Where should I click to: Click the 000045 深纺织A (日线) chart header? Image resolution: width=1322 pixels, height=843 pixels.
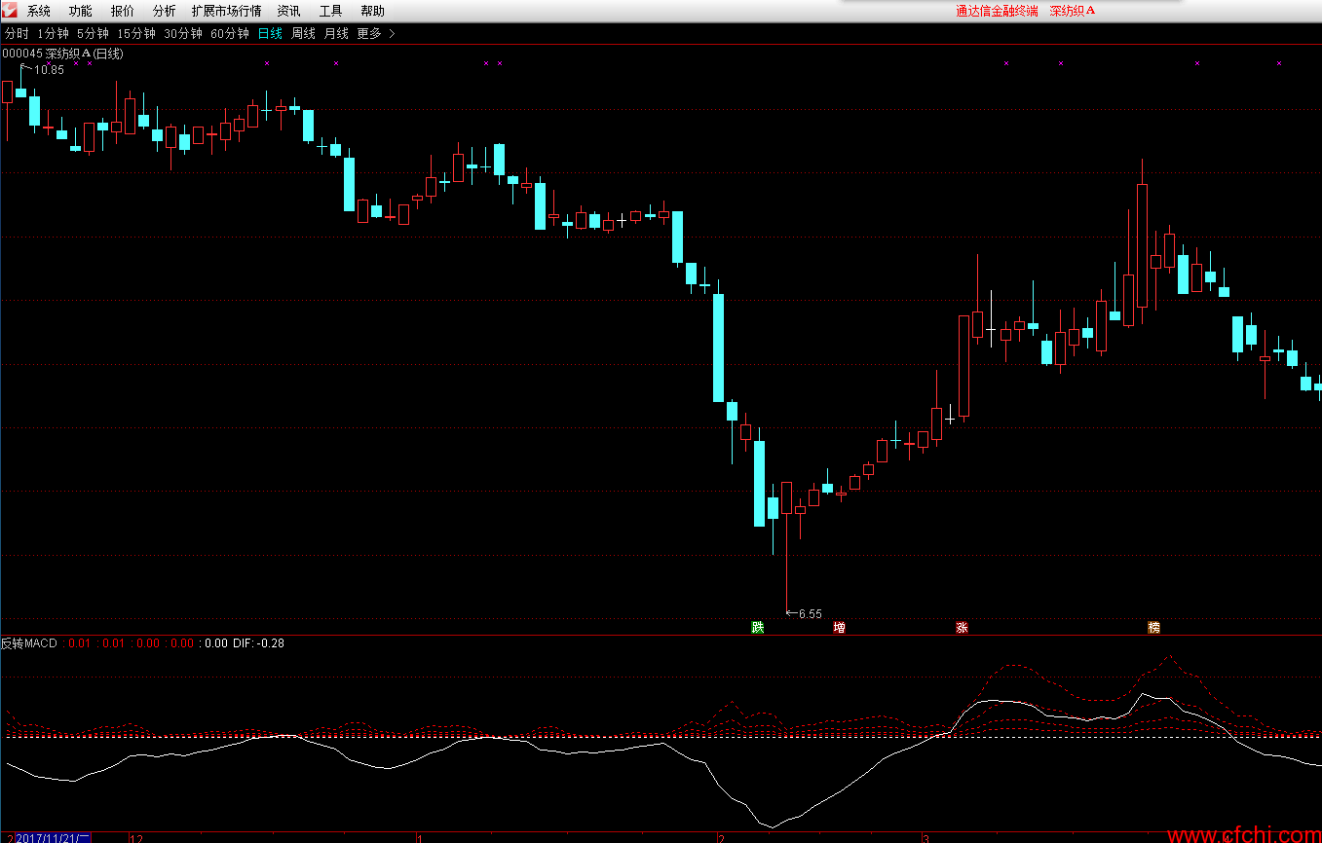point(63,54)
